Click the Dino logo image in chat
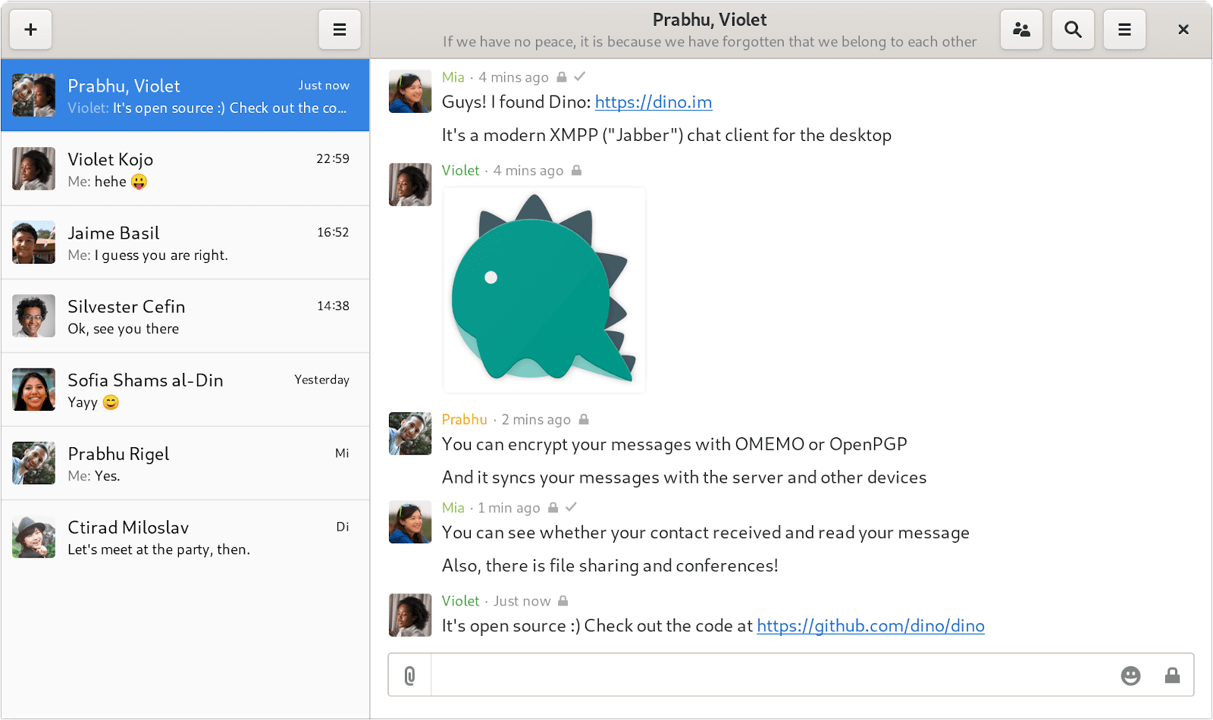 tap(544, 290)
